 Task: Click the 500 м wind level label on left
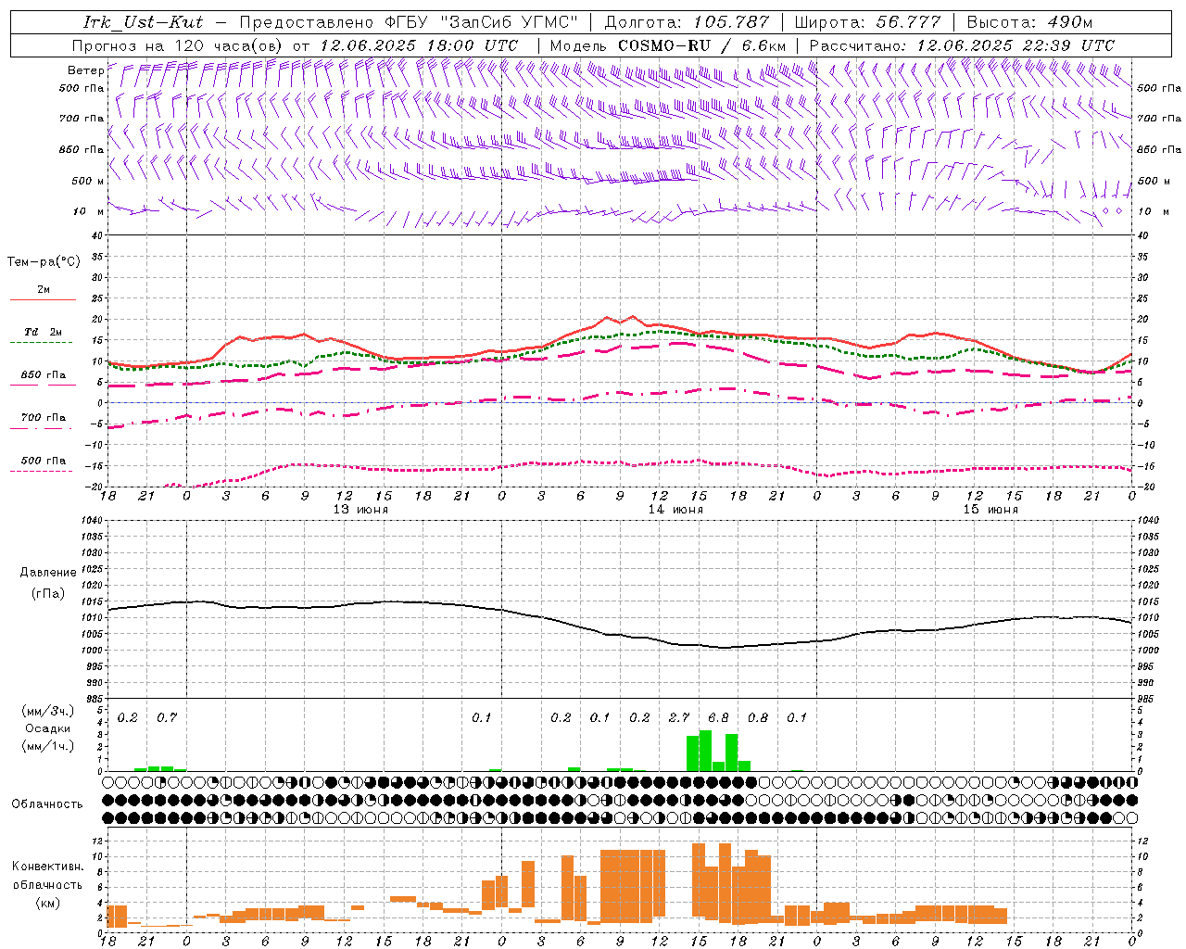88,182
